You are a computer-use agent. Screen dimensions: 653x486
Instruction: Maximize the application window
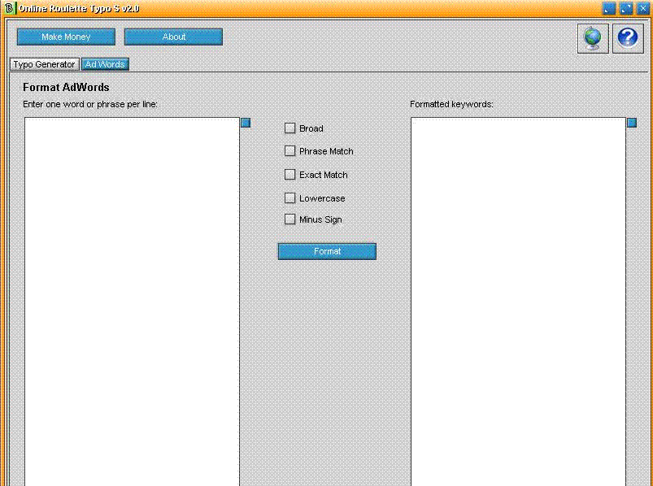pos(626,9)
